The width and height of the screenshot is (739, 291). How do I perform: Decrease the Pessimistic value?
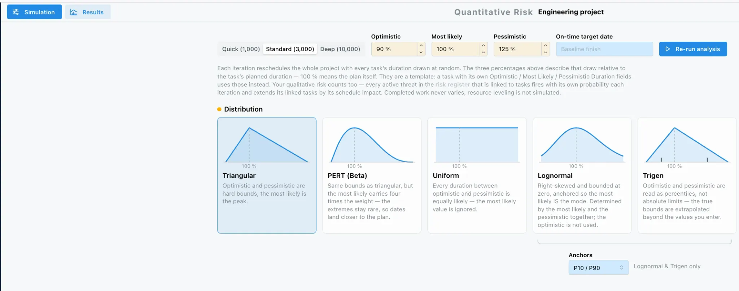pos(546,53)
